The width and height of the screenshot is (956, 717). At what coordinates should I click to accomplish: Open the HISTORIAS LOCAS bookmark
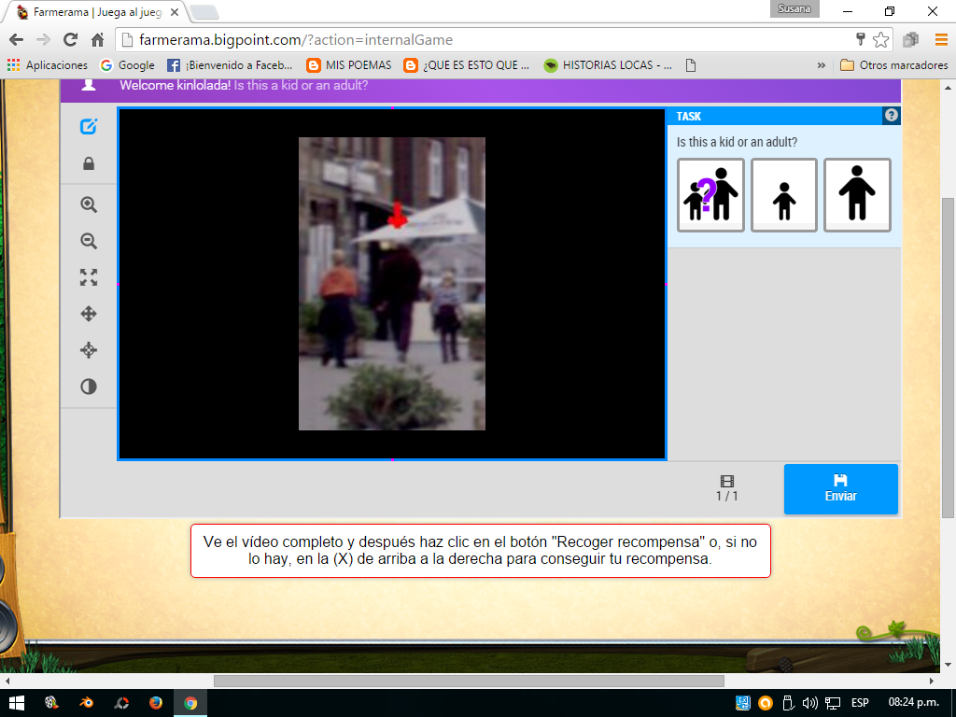click(608, 65)
